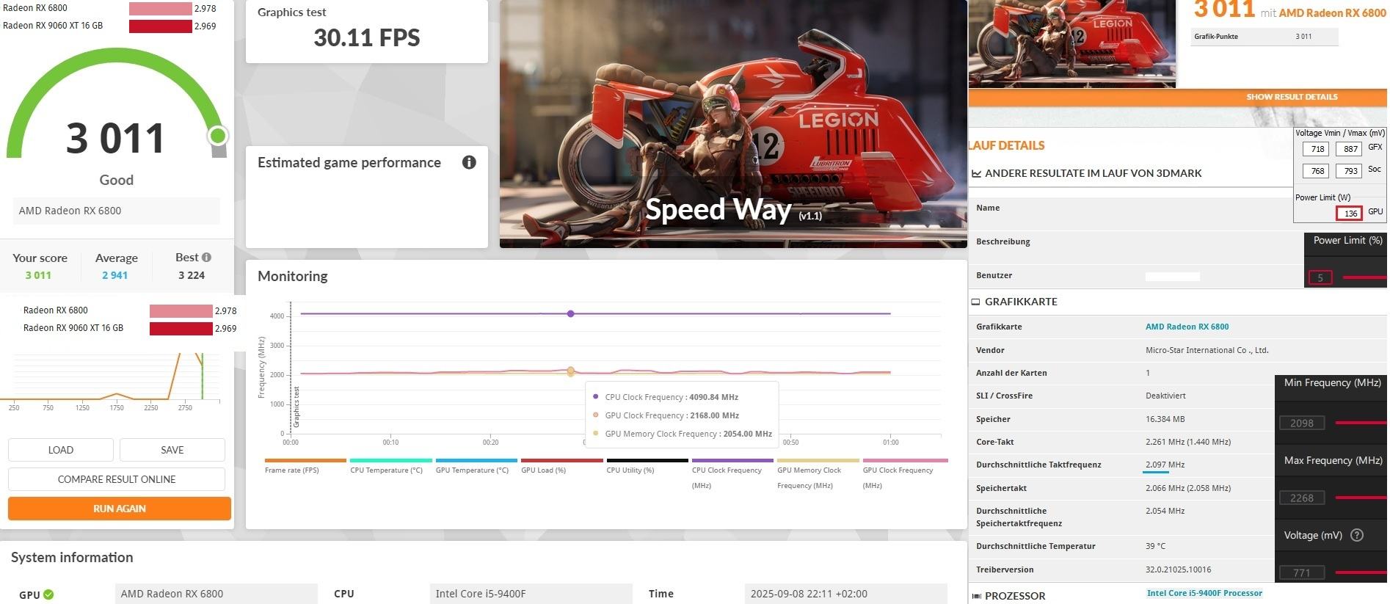Click the Power Limit percent field 5
The width and height of the screenshot is (1390, 604).
tap(1320, 278)
